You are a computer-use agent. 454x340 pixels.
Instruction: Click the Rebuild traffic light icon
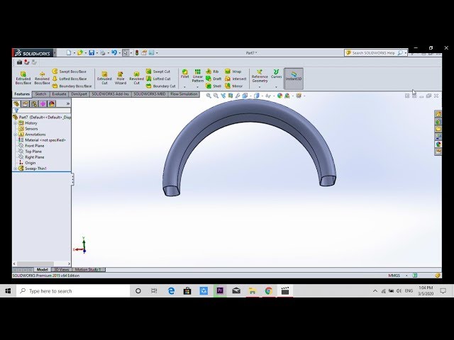click(x=136, y=52)
